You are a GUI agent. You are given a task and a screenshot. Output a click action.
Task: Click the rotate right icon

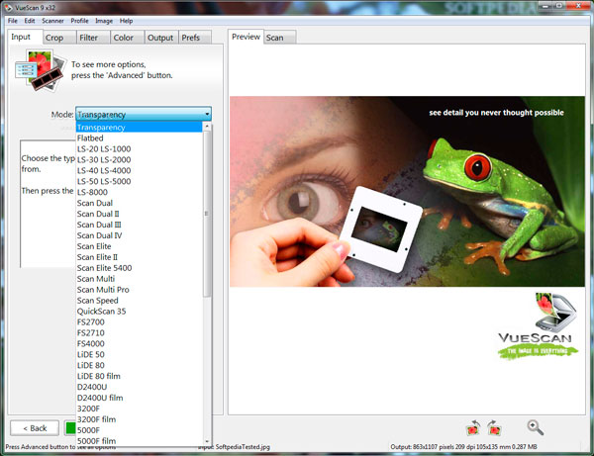[x=492, y=427]
